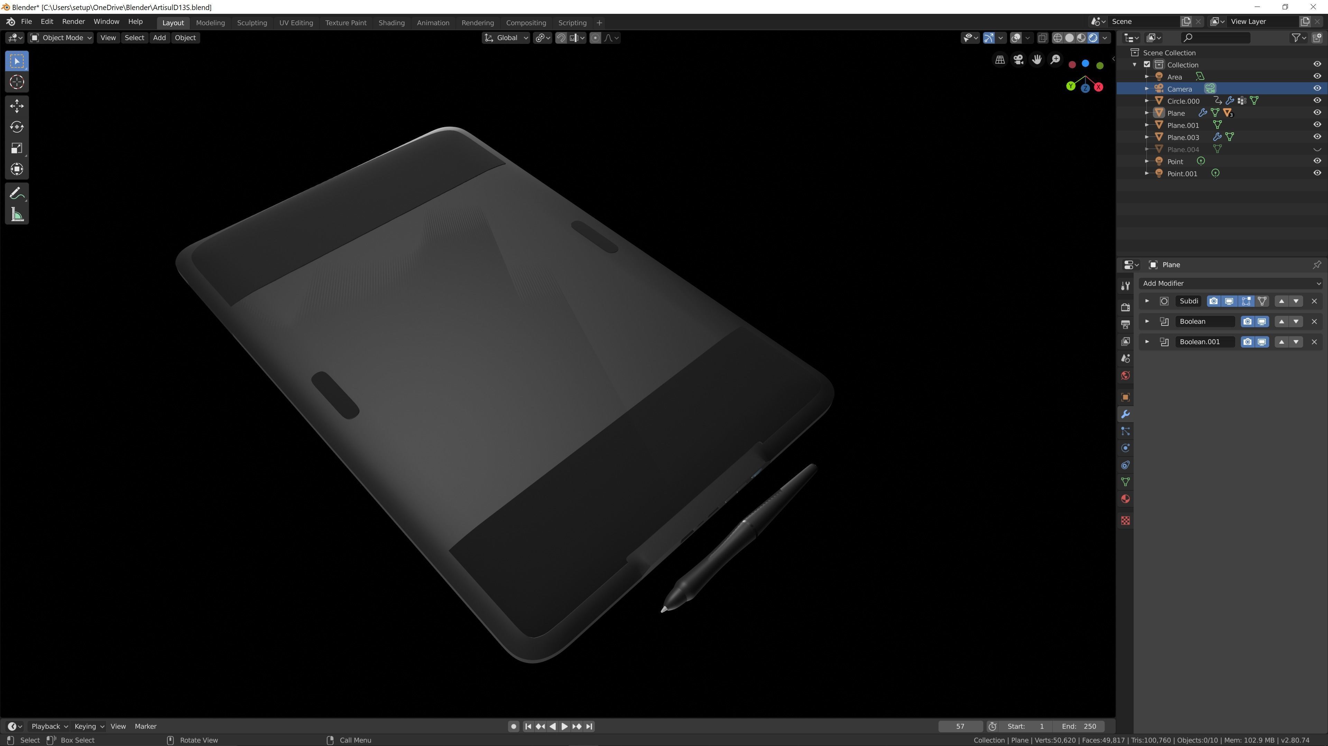This screenshot has height=746, width=1328.
Task: Open the viewport Add menu
Action: click(159, 38)
